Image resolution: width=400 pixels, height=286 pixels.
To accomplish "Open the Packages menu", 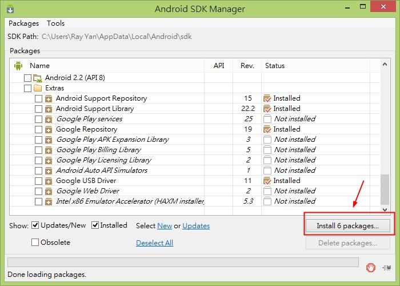I will pos(24,23).
